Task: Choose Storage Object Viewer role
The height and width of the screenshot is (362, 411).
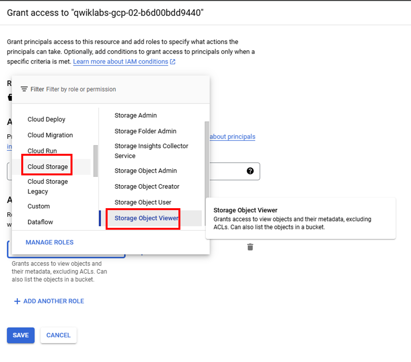Action: pos(146,218)
